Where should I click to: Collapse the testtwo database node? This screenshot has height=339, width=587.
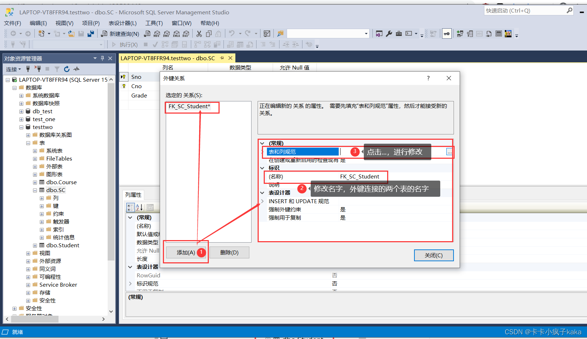[x=21, y=127]
